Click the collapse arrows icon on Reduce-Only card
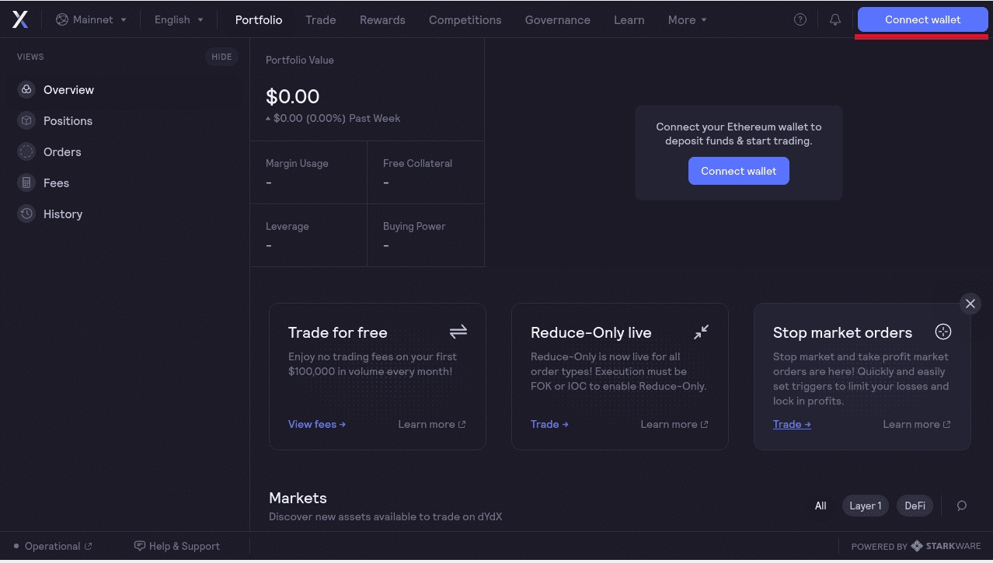Image resolution: width=993 pixels, height=563 pixels. [x=701, y=332]
